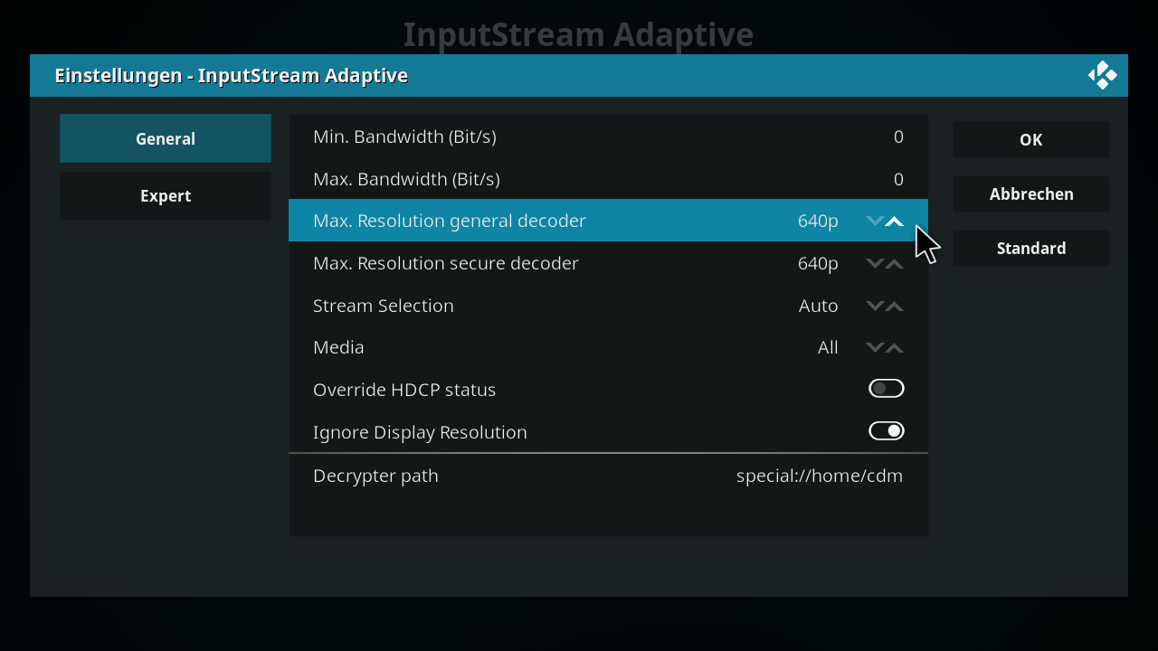Screen dimensions: 1158x651
Task: Click the Kodi logo icon in the header
Action: point(1102,75)
